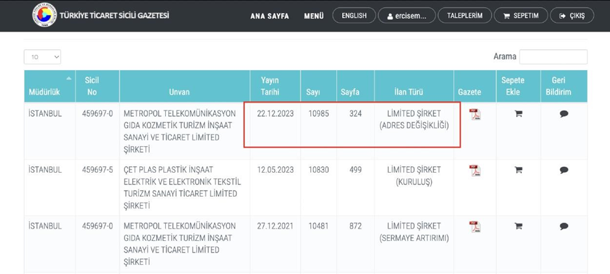Click the Sayı column header

[318, 86]
